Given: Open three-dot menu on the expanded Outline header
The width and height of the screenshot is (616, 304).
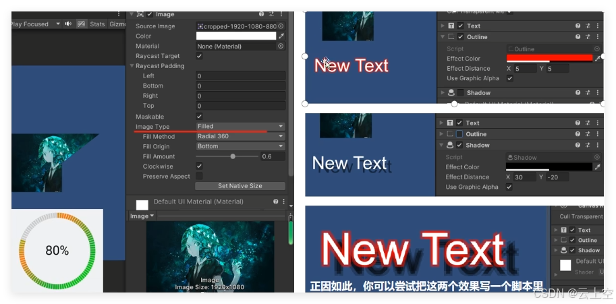Looking at the screenshot, I should (598, 37).
